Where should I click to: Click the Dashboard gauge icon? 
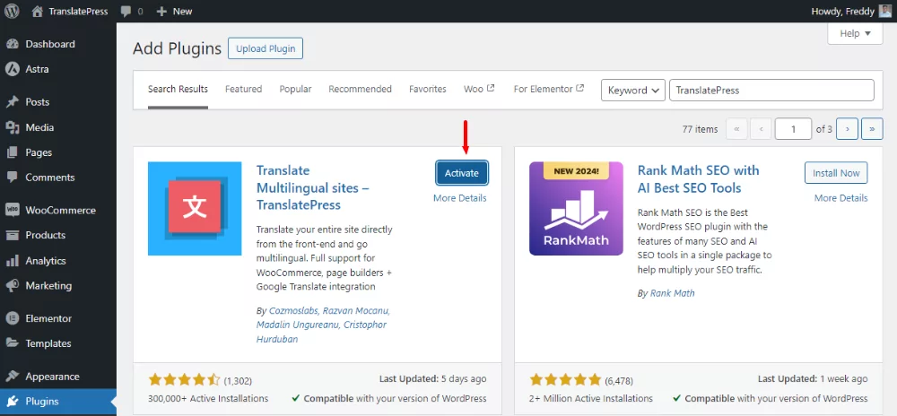(12, 44)
